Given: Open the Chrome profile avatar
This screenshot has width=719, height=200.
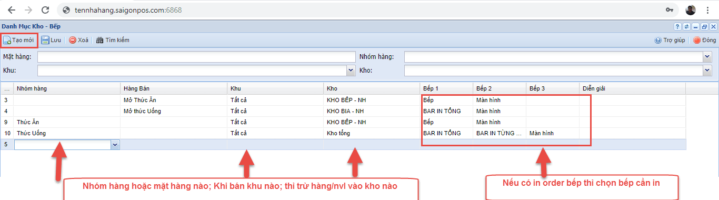Looking at the screenshot, I should click(x=691, y=9).
